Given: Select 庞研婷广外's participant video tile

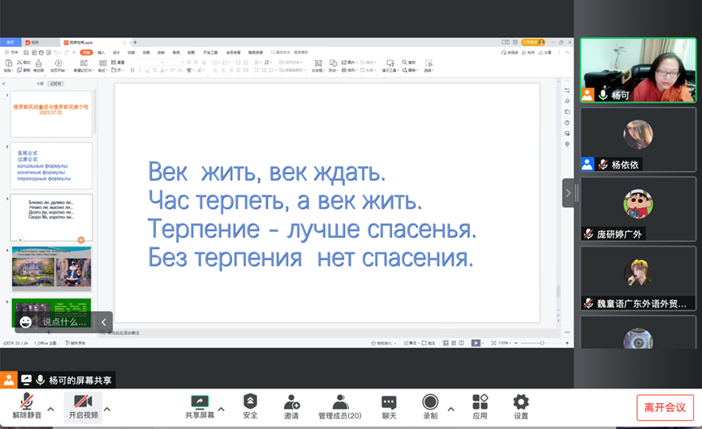Looking at the screenshot, I should [x=638, y=208].
